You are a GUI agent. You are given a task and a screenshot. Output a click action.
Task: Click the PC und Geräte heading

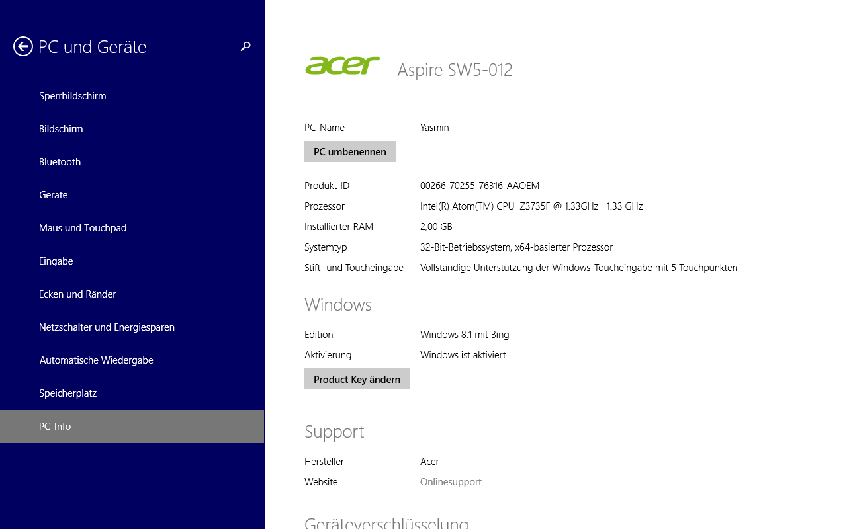[x=93, y=47]
